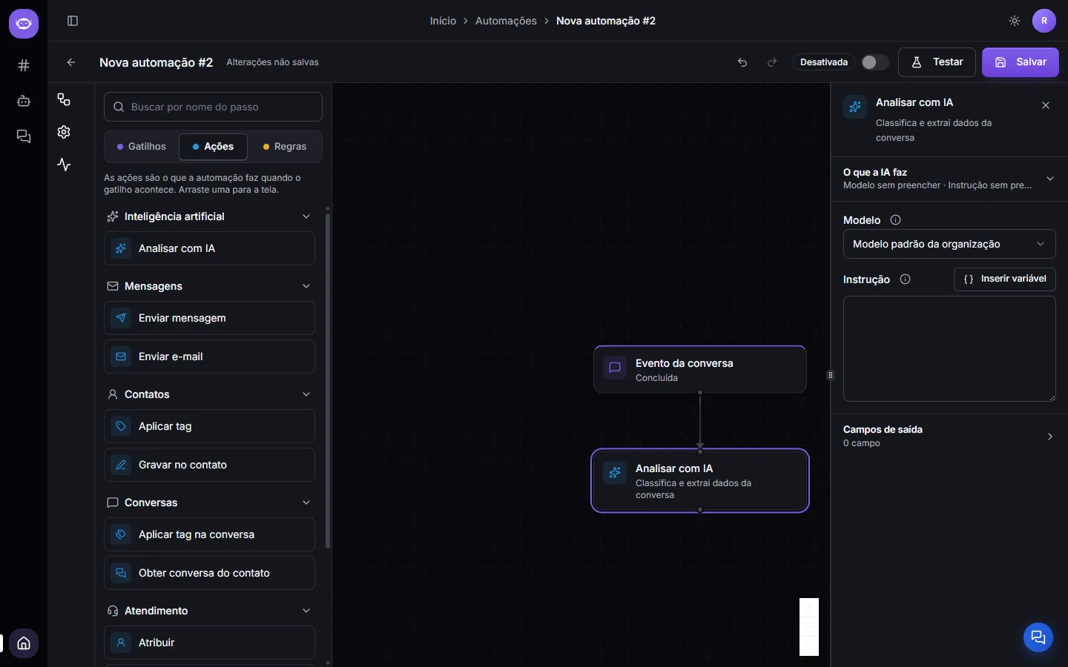The height and width of the screenshot is (667, 1068).
Task: Show info tooltip next to Modelo
Action: 895,220
